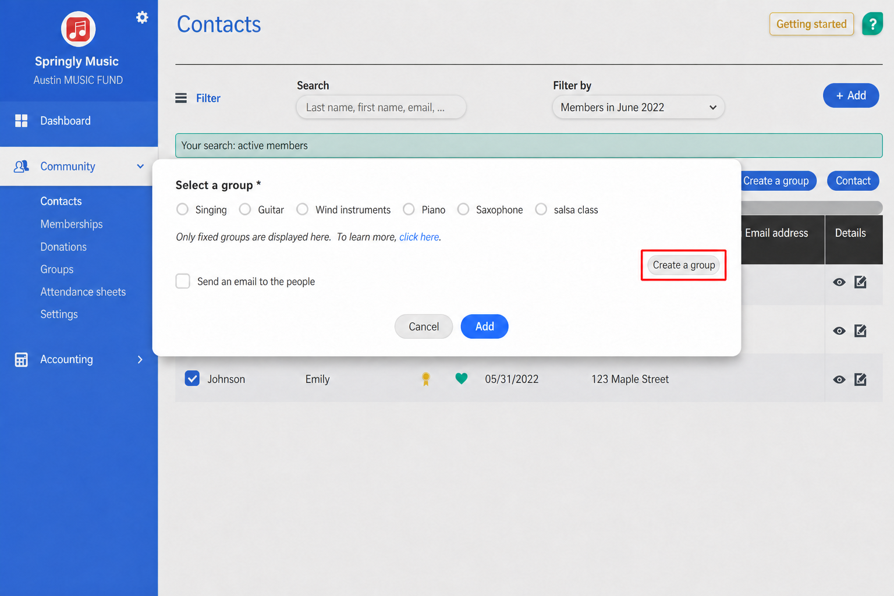Expand the Accounting sidebar section
The image size is (894, 596).
140,360
